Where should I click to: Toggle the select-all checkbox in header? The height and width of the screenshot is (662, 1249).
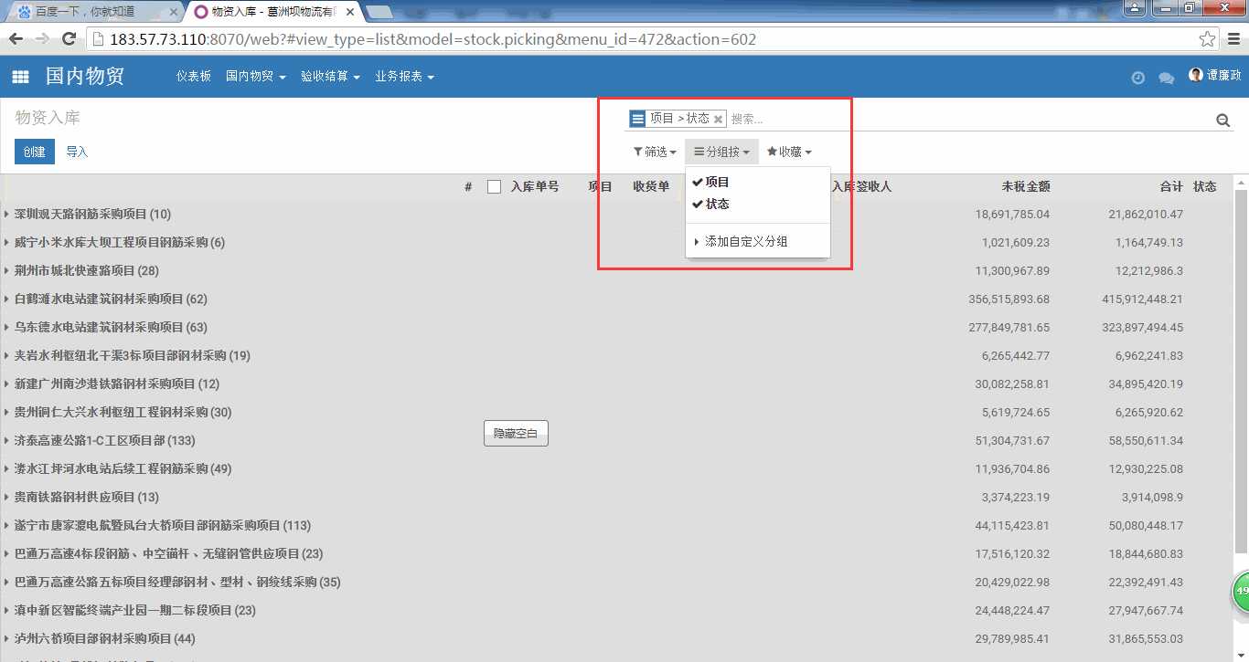tap(495, 187)
